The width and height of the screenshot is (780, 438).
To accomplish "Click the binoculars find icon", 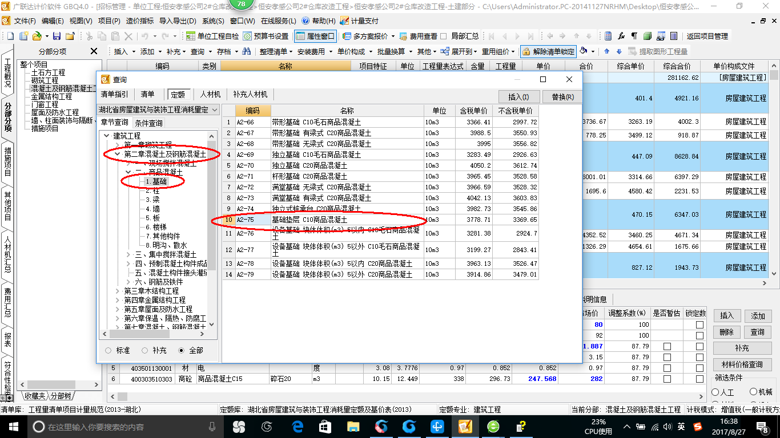I will 246,51.
